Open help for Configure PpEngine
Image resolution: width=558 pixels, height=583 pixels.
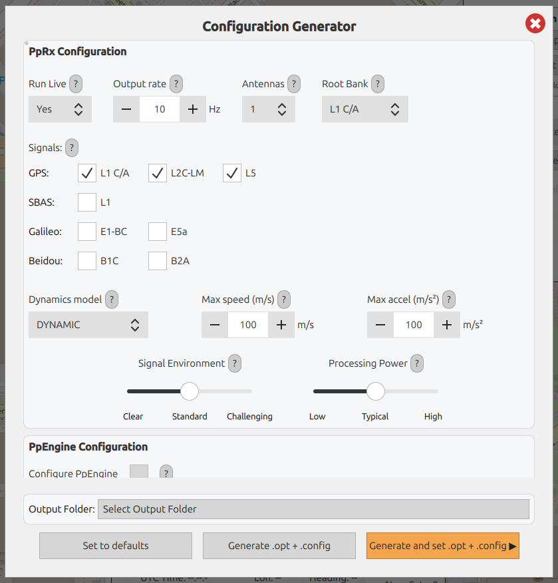[166, 473]
